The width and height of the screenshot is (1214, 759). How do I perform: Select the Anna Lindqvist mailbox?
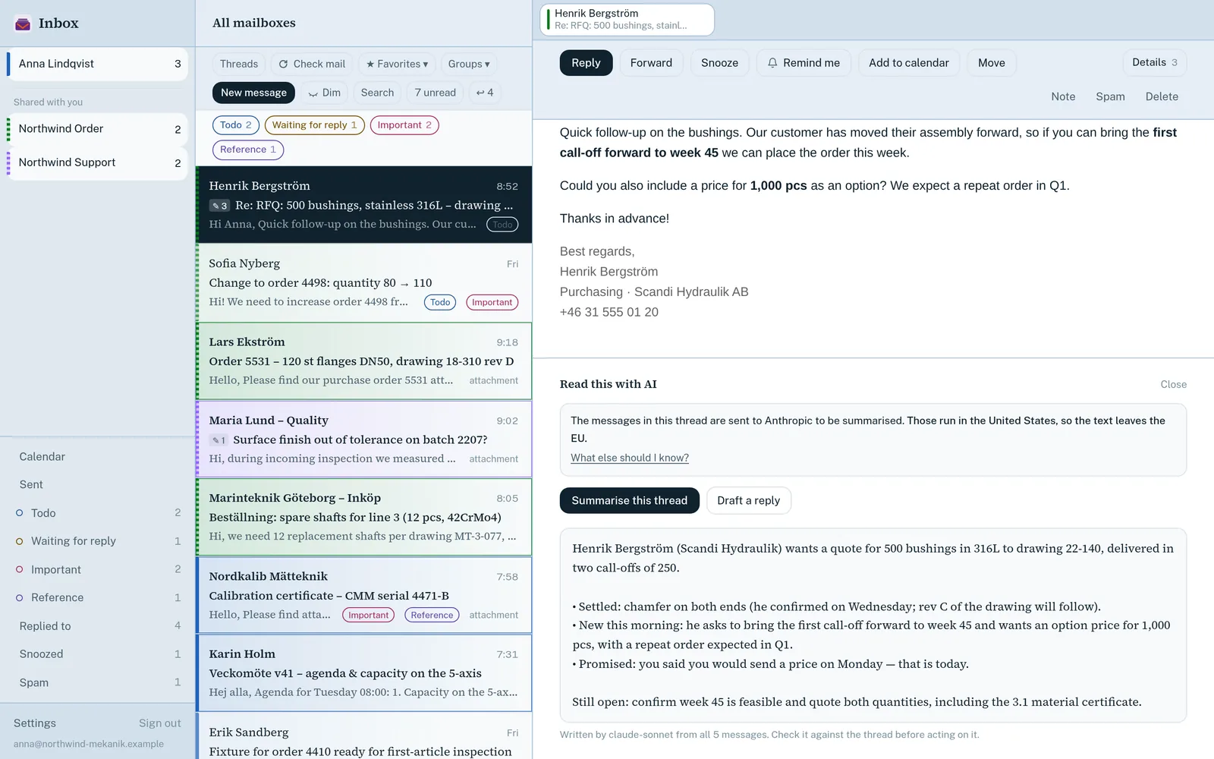coord(97,64)
